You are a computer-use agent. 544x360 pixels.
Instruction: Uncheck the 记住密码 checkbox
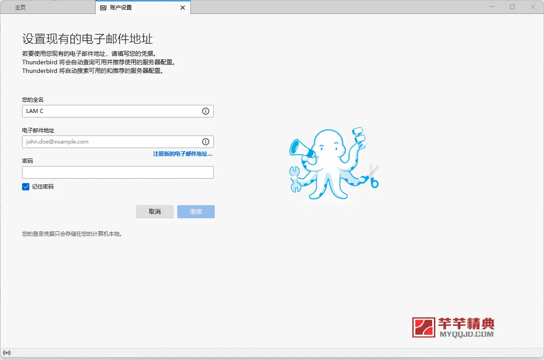(x=26, y=186)
